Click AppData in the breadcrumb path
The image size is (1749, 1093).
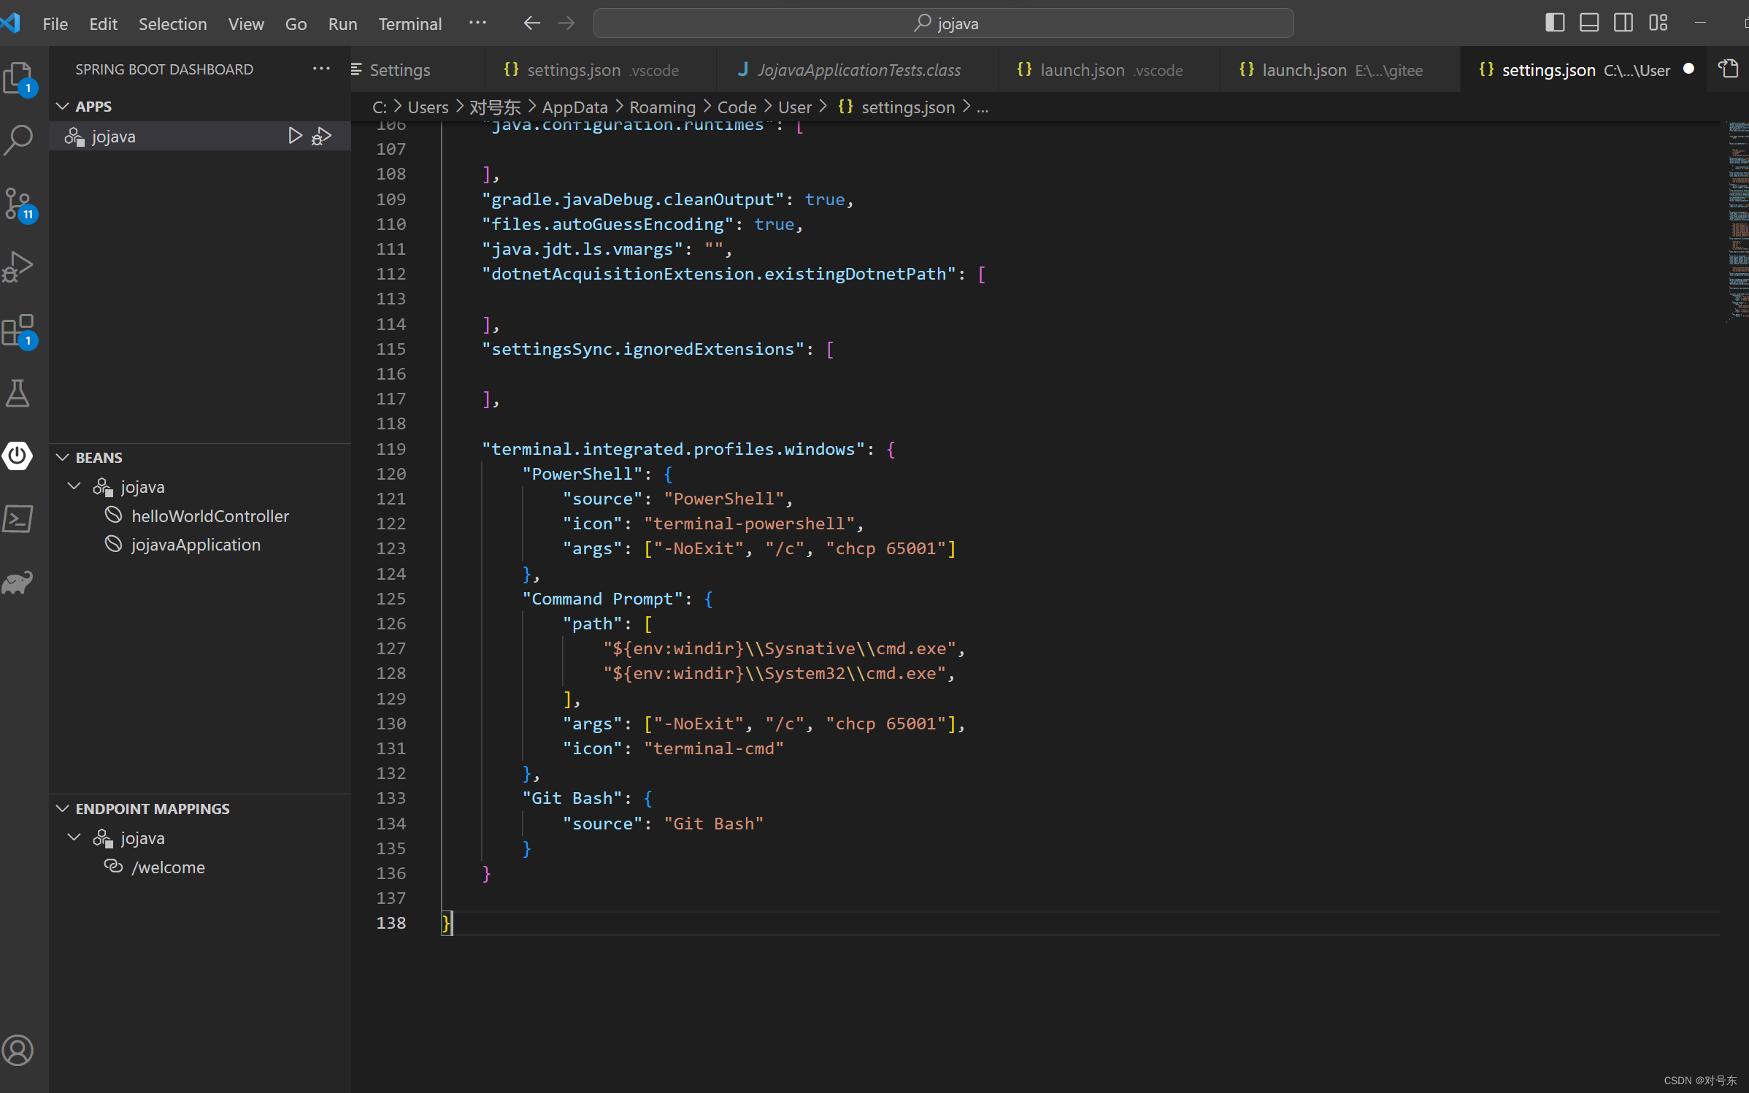coord(574,107)
